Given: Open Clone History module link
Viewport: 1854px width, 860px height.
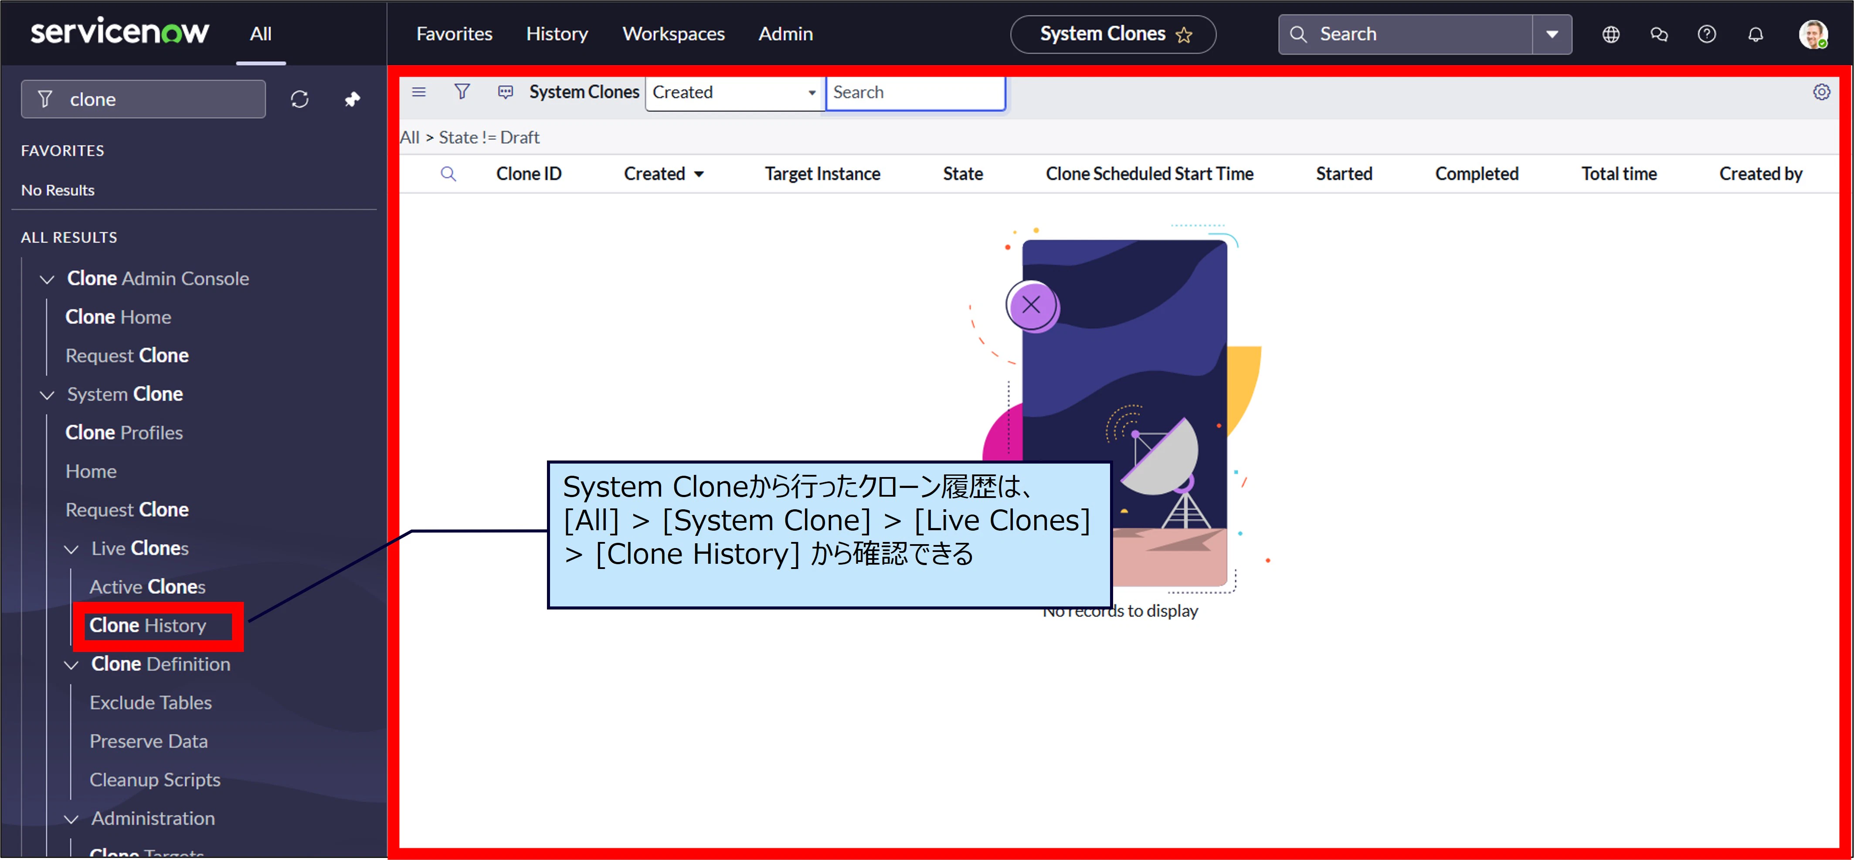Looking at the screenshot, I should click(x=148, y=625).
